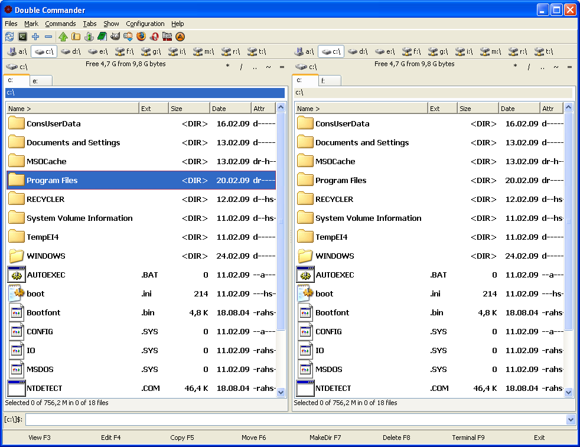The width and height of the screenshot is (580, 447).
Task: Click the Refresh toolbar icon
Action: (x=9, y=37)
